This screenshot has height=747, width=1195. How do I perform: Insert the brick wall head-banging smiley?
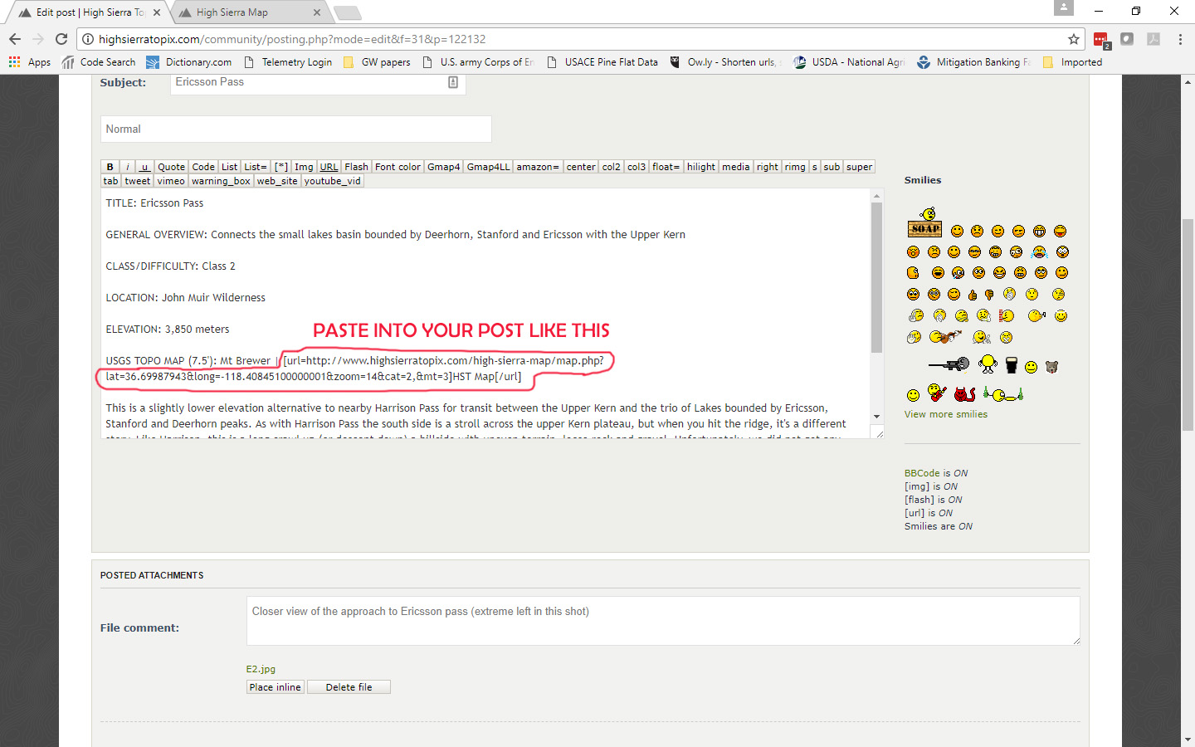coord(1007,315)
